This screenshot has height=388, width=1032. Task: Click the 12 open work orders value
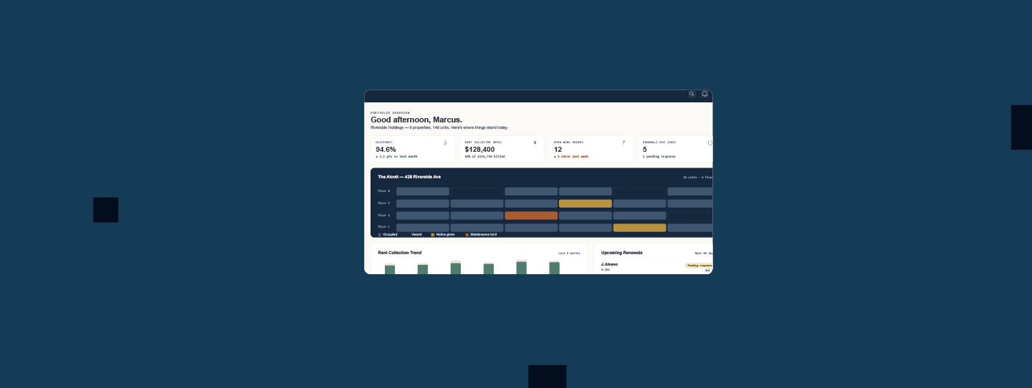point(558,150)
